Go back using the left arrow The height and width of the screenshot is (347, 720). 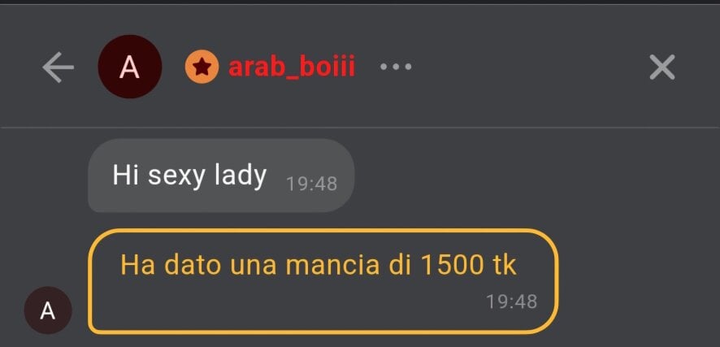(59, 67)
